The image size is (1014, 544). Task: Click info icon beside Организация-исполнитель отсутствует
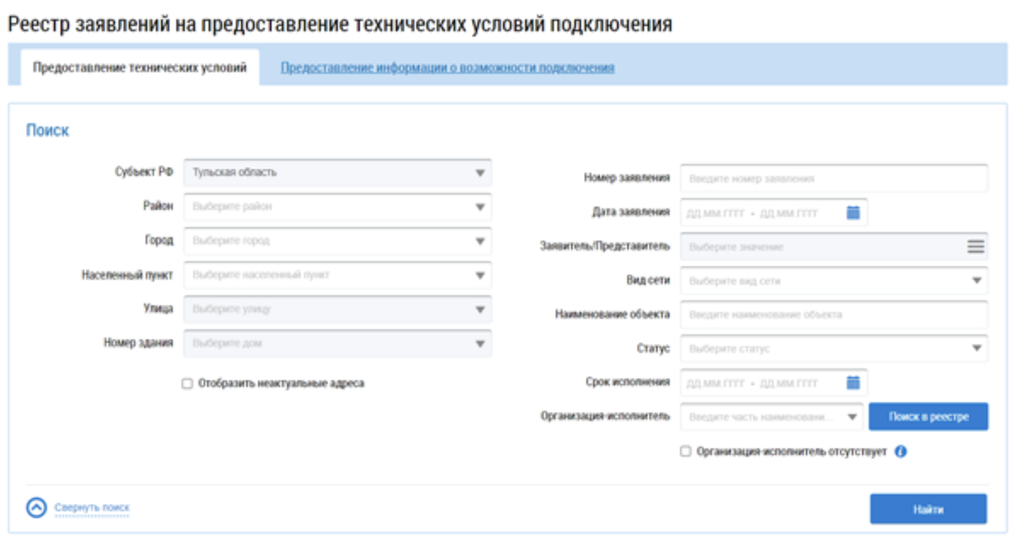pyautogui.click(x=900, y=451)
